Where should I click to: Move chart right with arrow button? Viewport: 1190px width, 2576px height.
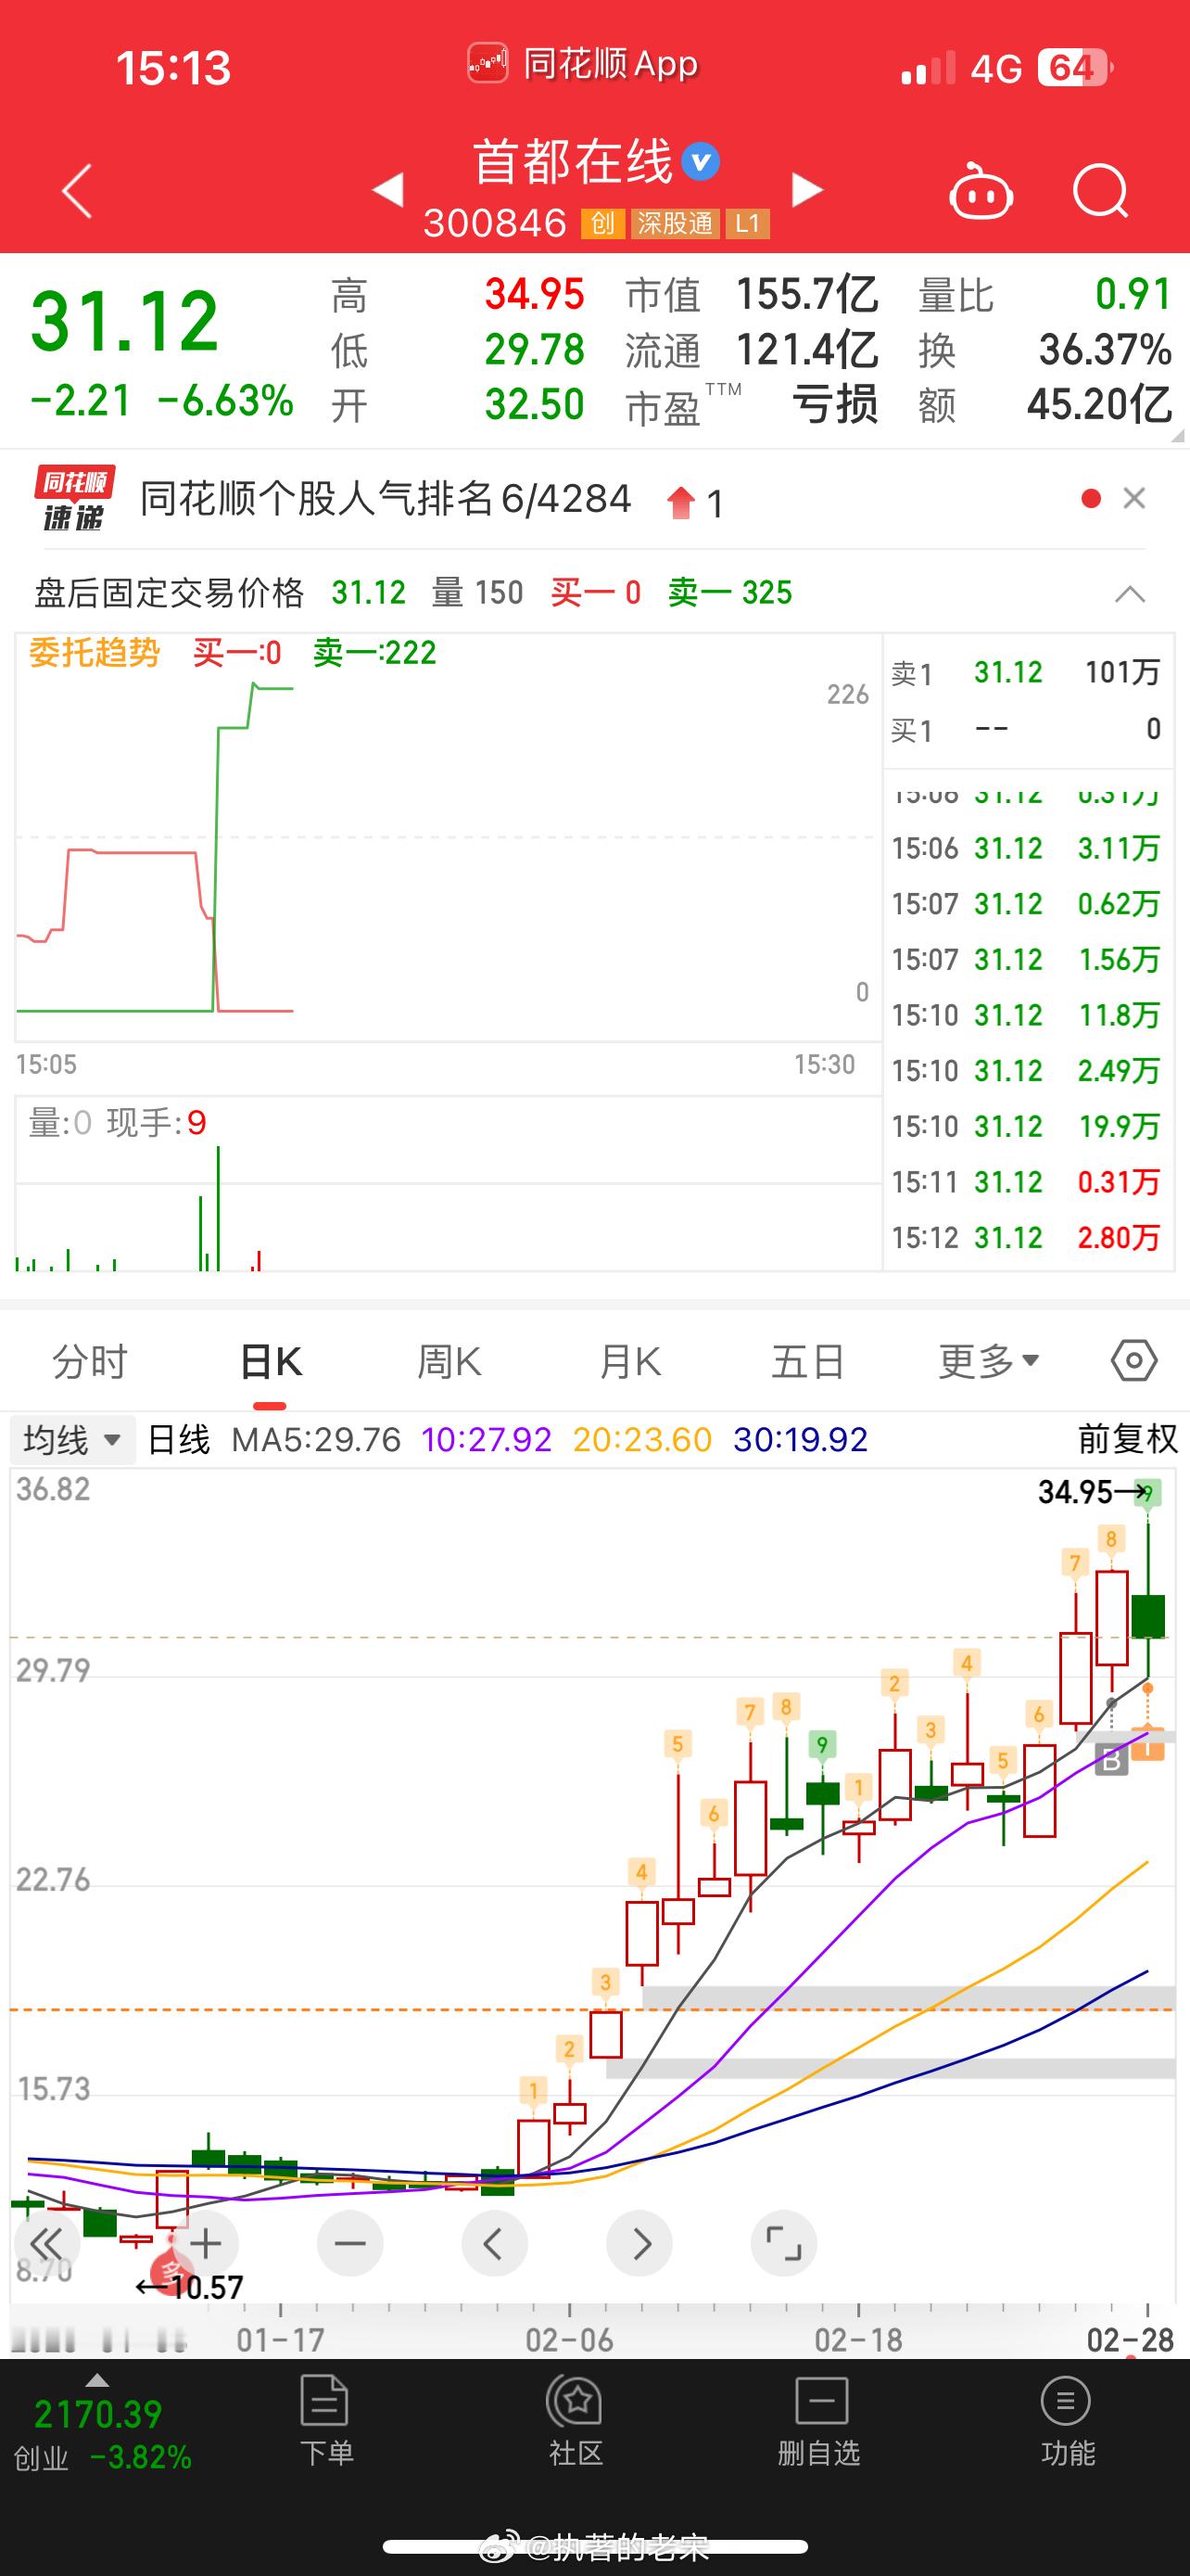[639, 2243]
